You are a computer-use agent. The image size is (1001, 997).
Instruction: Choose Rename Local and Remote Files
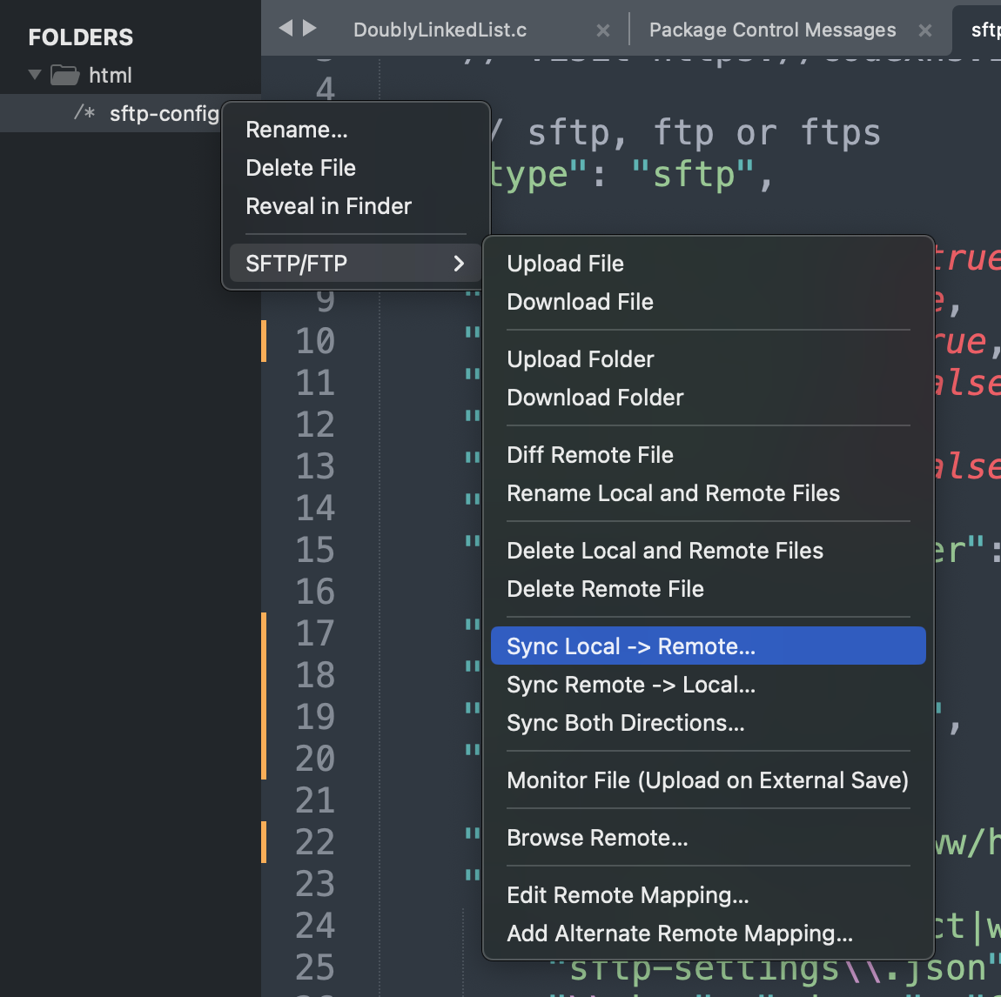pyautogui.click(x=708, y=493)
